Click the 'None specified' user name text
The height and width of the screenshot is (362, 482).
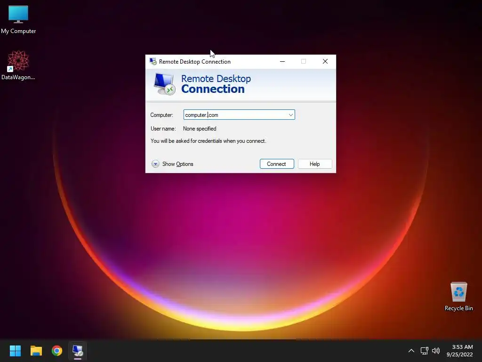(200, 129)
